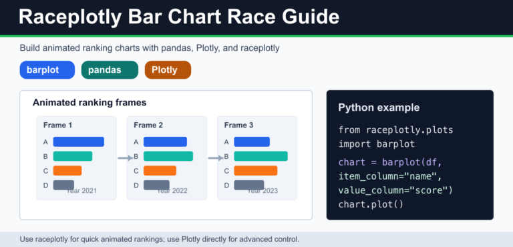Click the teal bar B in Frame 3
Screen dimensions: 513x247
pos(261,156)
